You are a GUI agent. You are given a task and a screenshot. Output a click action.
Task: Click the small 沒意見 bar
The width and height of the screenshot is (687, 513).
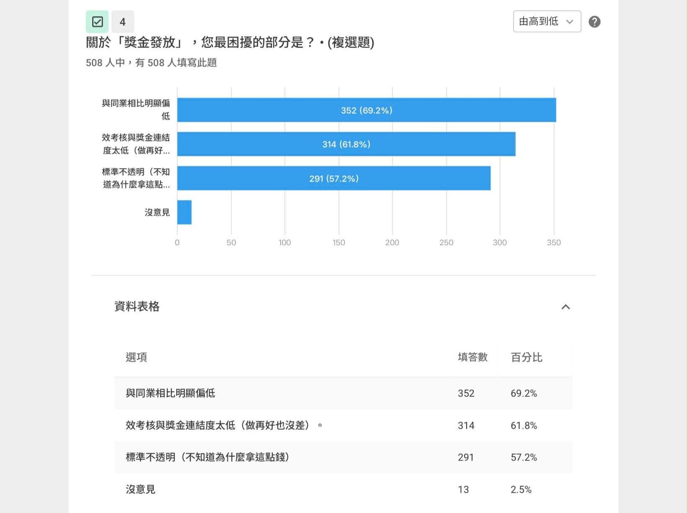click(x=184, y=212)
